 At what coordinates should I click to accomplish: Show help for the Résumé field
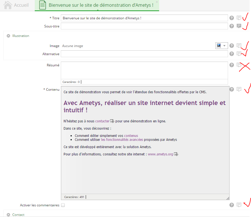(x=232, y=65)
